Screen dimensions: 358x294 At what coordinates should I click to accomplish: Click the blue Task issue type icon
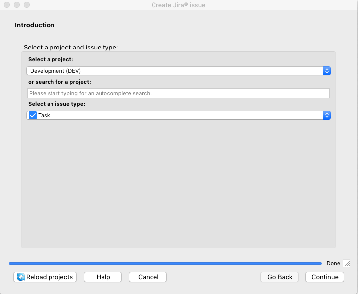33,115
